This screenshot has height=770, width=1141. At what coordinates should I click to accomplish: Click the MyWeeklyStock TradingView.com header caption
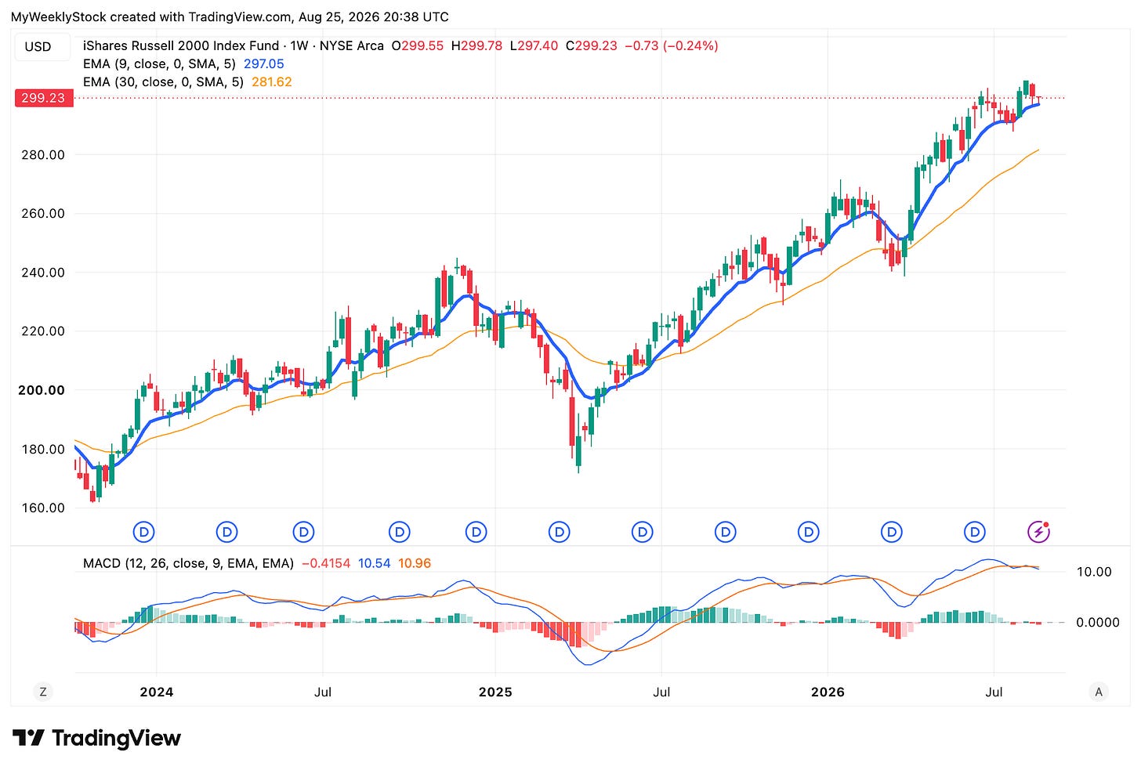tap(230, 16)
